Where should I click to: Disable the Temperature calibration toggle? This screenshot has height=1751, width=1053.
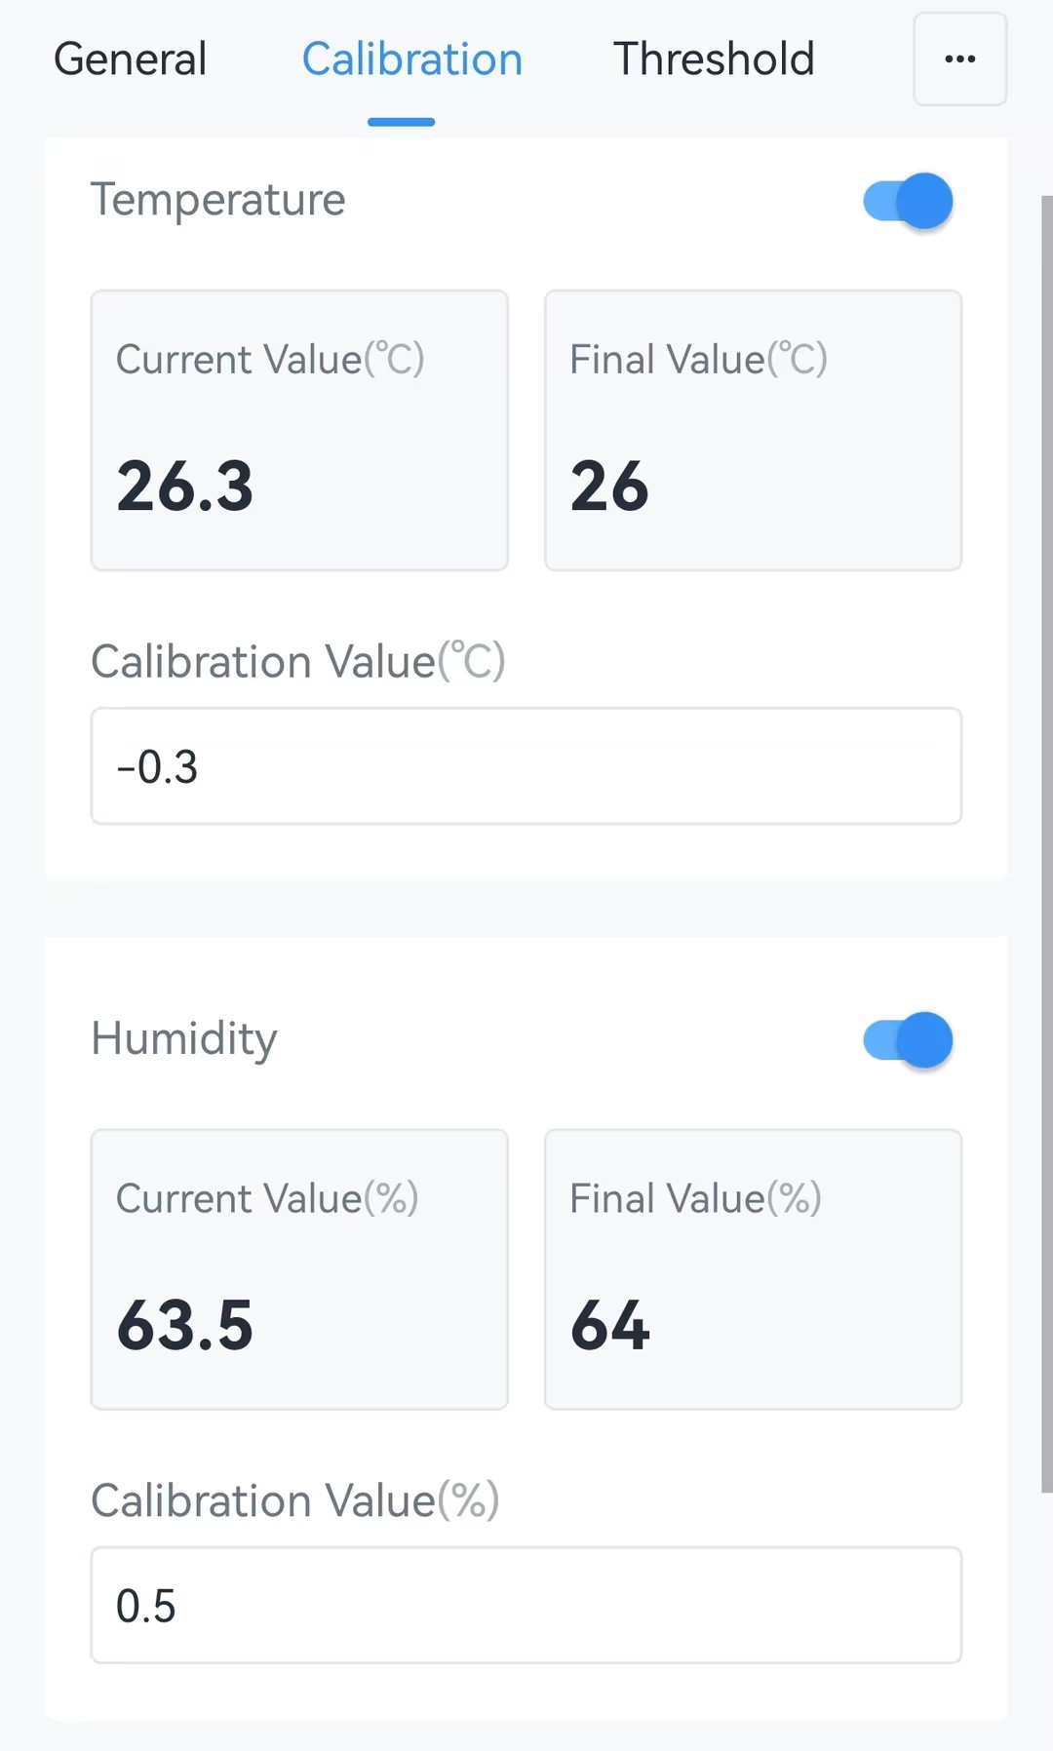point(908,201)
